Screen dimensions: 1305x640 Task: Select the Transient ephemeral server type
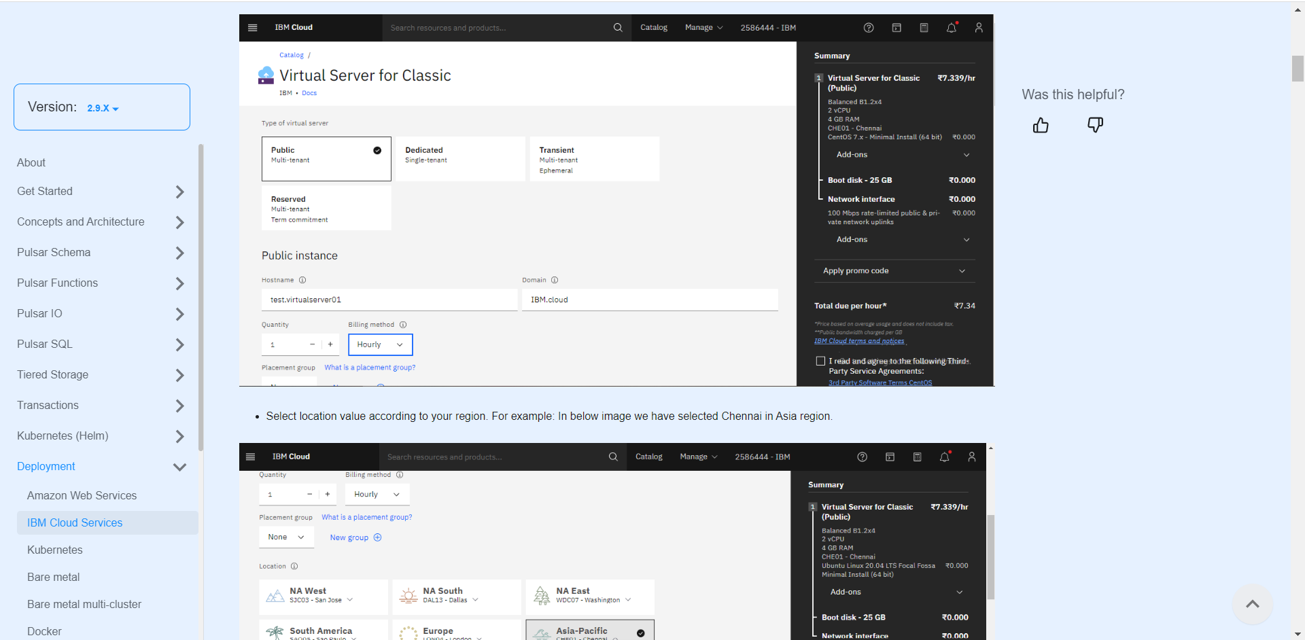(x=595, y=158)
